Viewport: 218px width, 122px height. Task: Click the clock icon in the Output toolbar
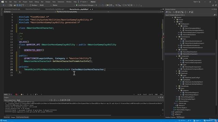tap(69, 100)
